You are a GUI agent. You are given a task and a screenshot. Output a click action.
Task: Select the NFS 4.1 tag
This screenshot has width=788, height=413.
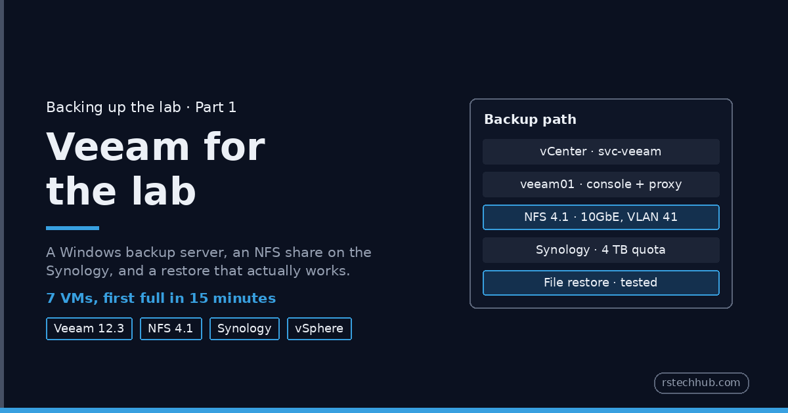(171, 328)
